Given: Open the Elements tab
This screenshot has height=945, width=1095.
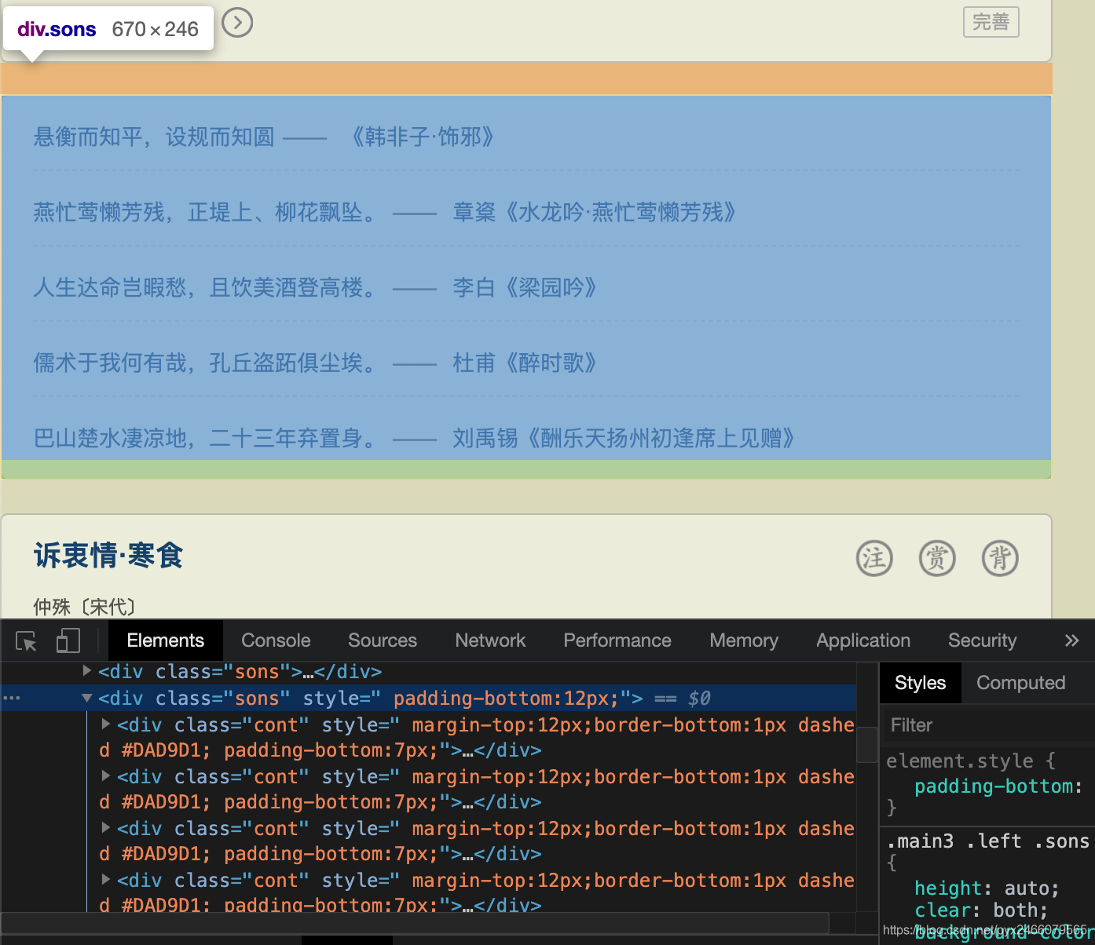Looking at the screenshot, I should click(165, 640).
